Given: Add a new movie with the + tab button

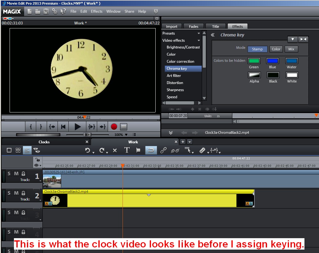Looking at the screenshot, I should click(183, 142).
